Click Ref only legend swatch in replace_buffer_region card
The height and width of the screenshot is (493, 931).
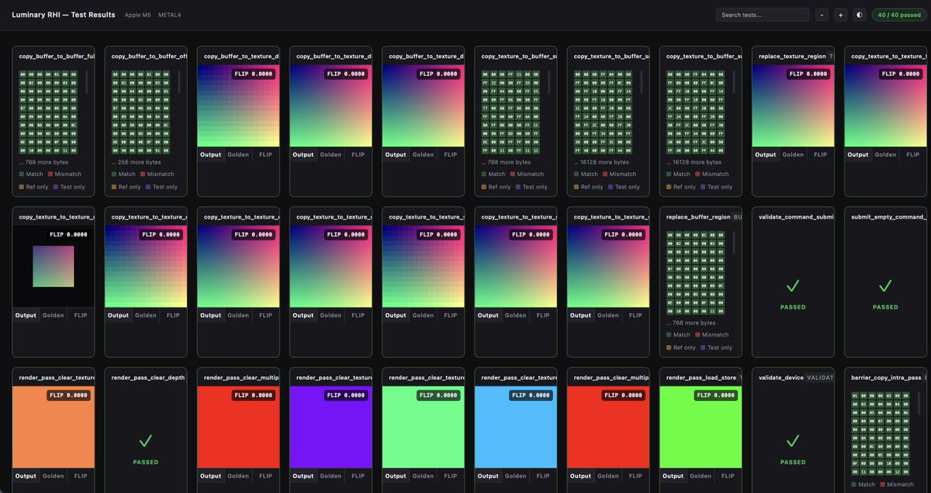point(670,347)
